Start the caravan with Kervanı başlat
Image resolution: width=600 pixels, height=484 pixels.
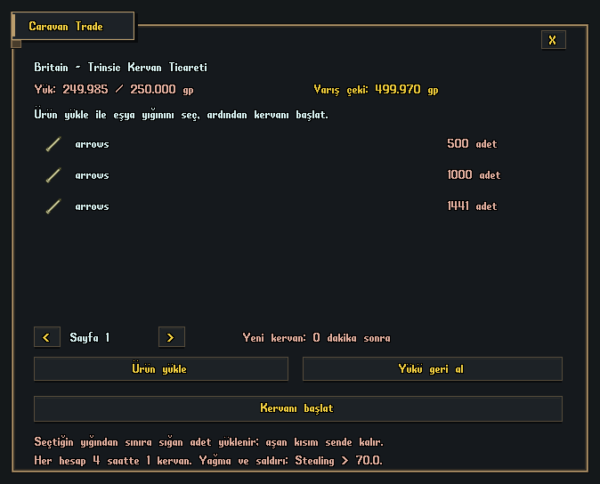(x=298, y=408)
